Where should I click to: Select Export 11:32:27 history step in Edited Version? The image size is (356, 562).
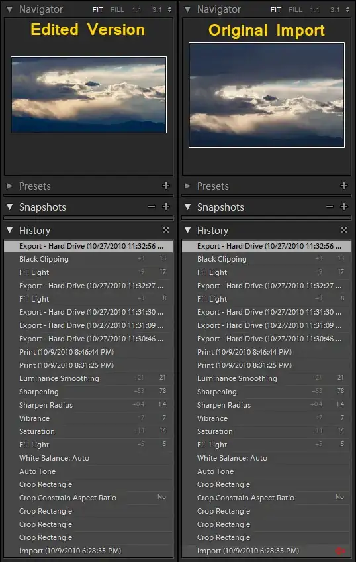click(89, 286)
